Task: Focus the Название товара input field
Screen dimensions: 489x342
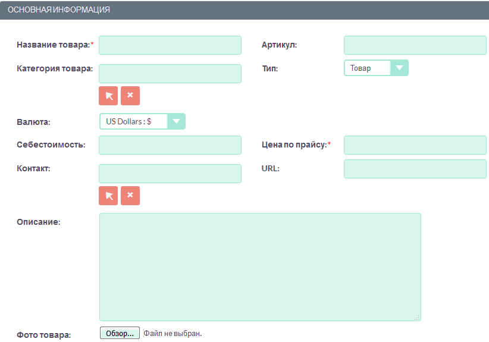Action: (x=170, y=45)
